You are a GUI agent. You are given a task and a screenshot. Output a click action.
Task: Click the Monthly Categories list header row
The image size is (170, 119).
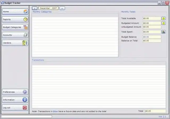point(75,15)
